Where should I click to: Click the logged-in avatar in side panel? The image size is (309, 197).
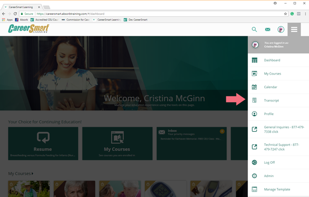[x=255, y=45]
